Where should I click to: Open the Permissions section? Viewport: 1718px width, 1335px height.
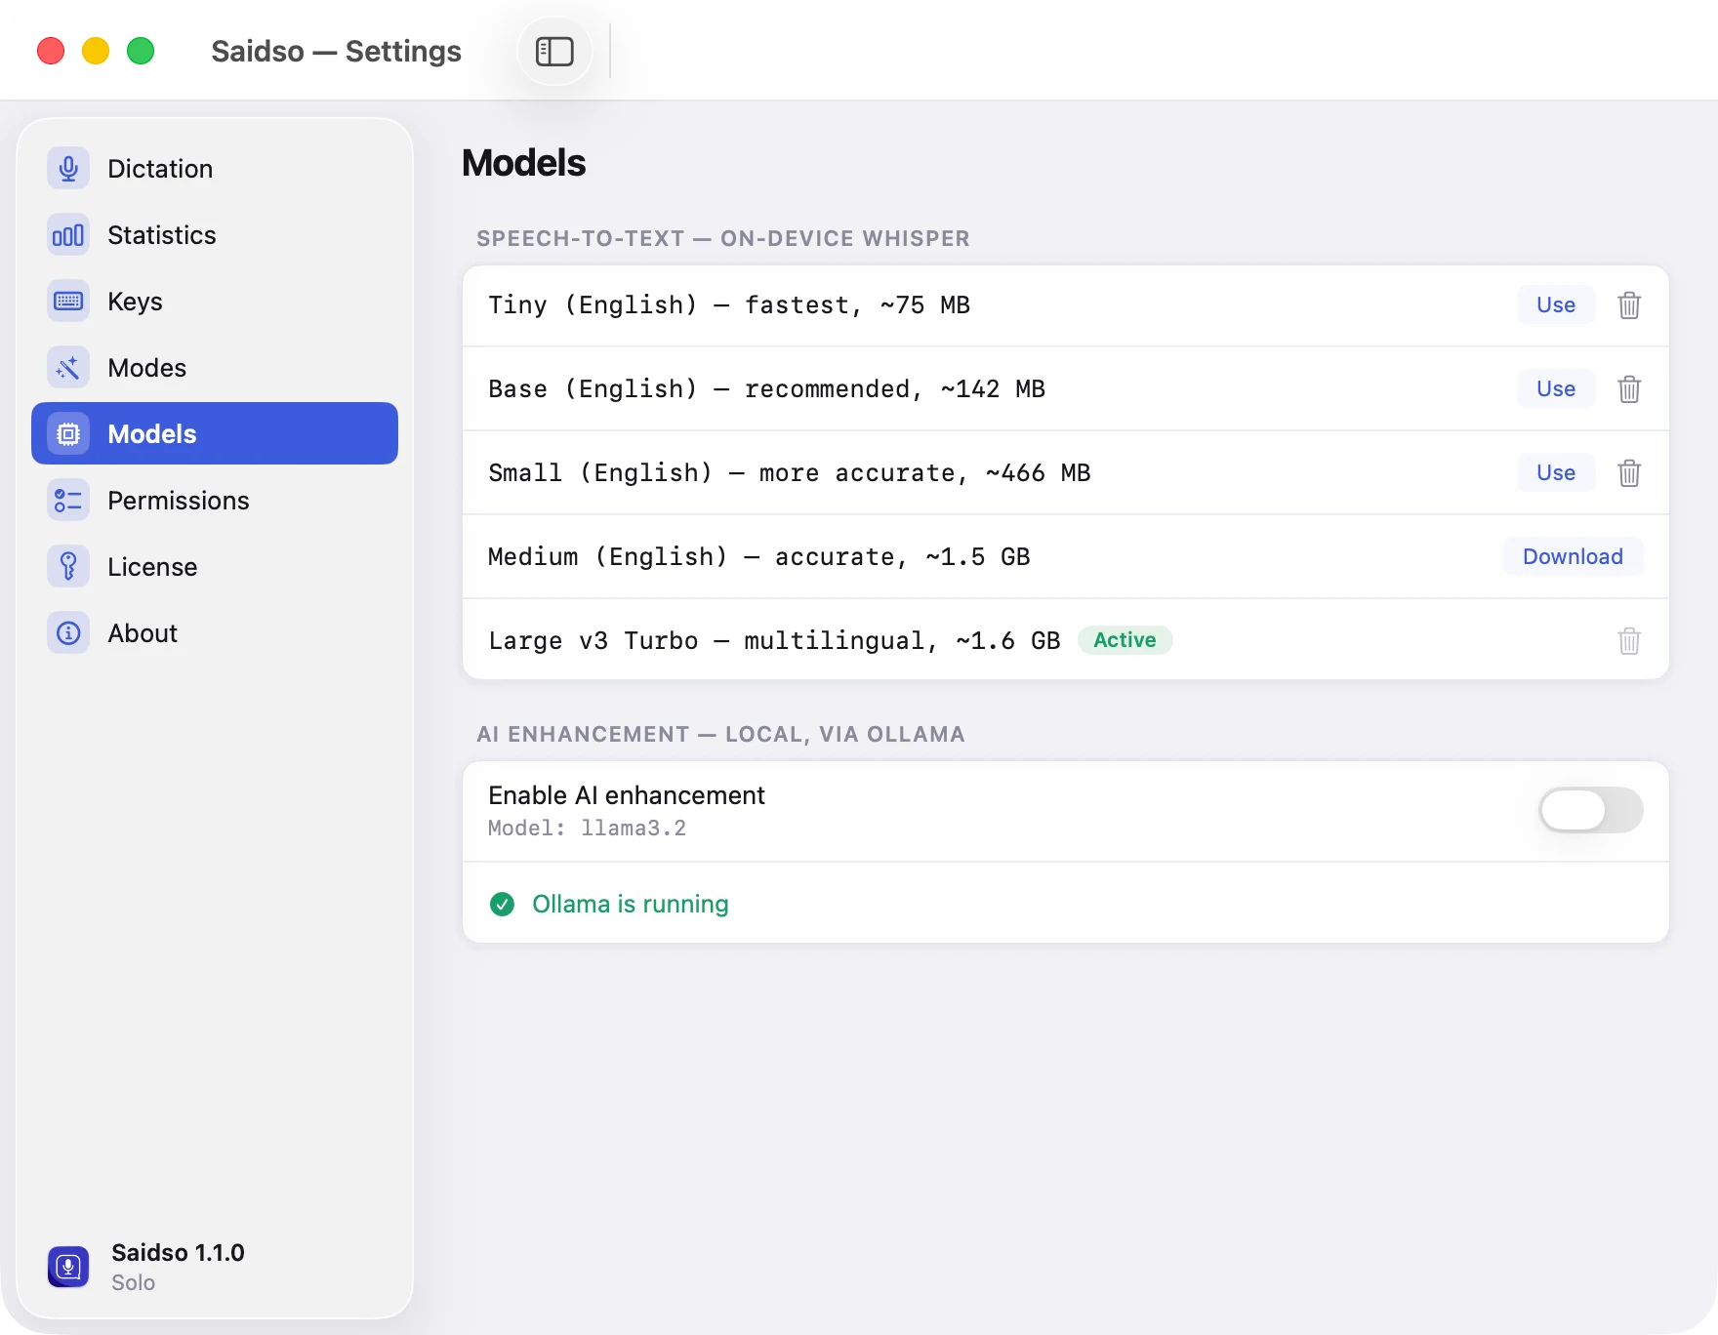pos(215,501)
